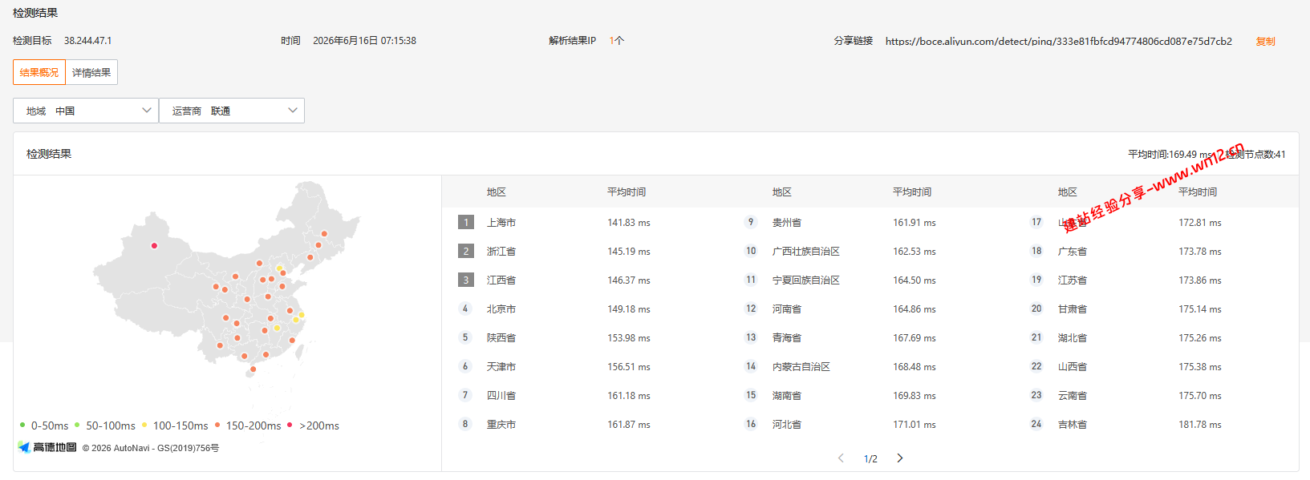Screen dimensions: 1310x480
Task: Click the 1/2 page indicator
Action: 870,459
